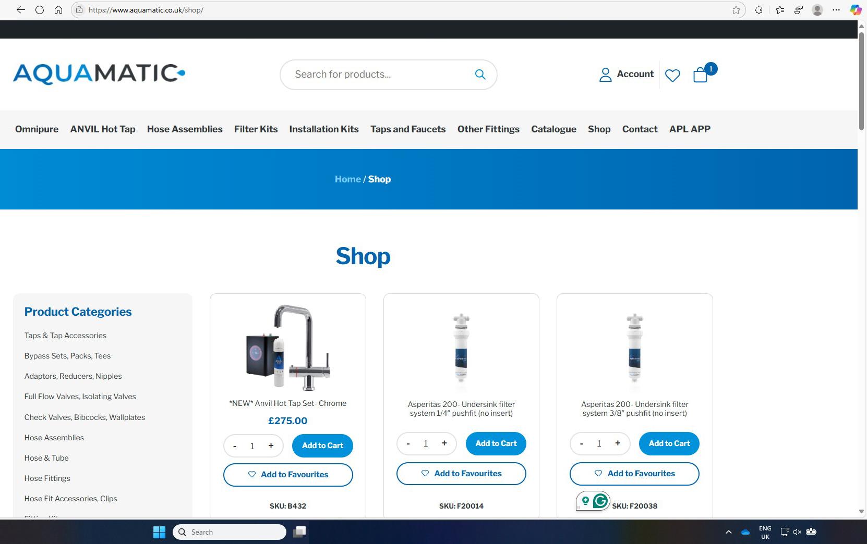Open Hose & Tube category
This screenshot has width=867, height=544.
pyautogui.click(x=46, y=458)
